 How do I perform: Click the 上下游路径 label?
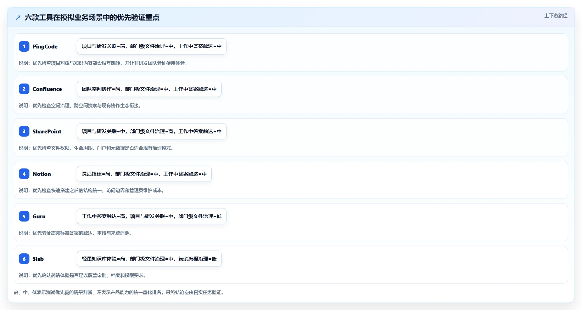556,16
